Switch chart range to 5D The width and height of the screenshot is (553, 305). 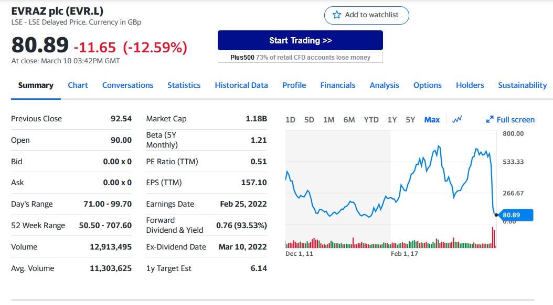click(x=309, y=120)
